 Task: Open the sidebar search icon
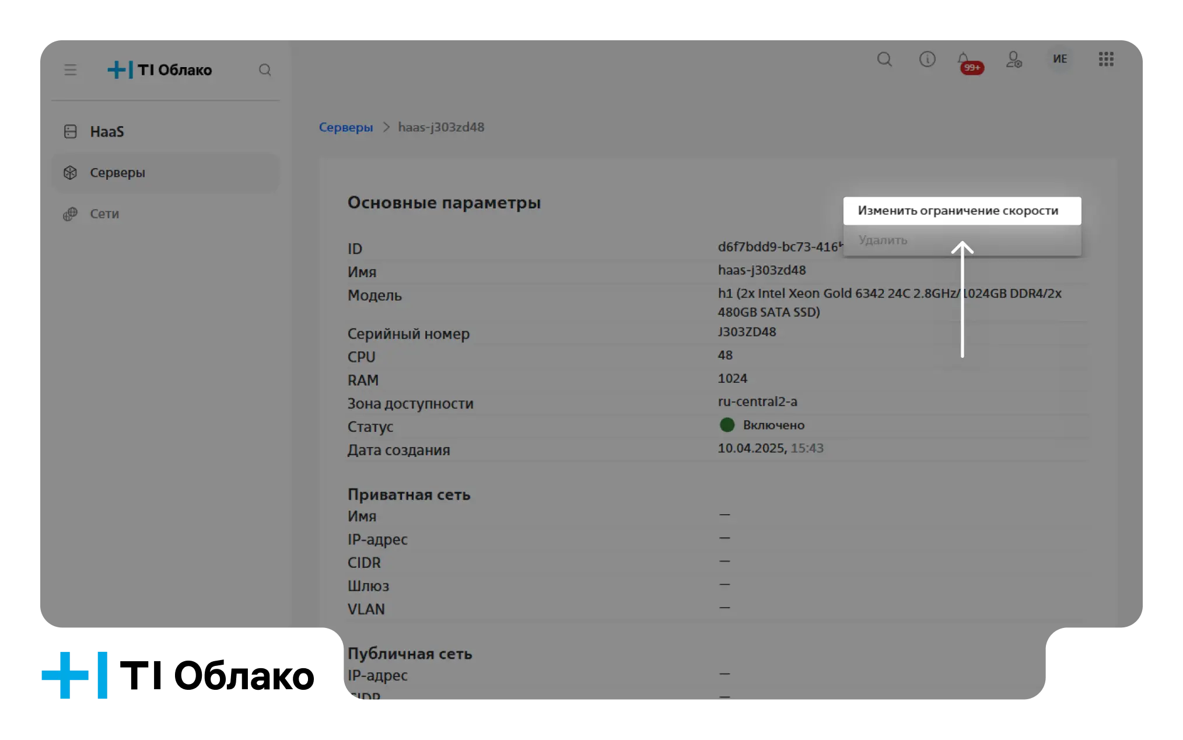265,70
